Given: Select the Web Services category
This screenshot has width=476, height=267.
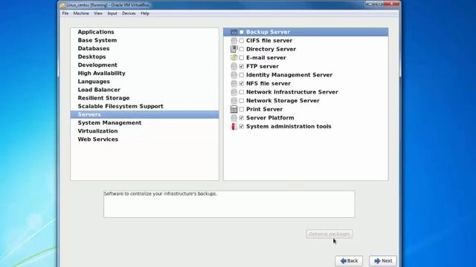Looking at the screenshot, I should tap(144, 139).
